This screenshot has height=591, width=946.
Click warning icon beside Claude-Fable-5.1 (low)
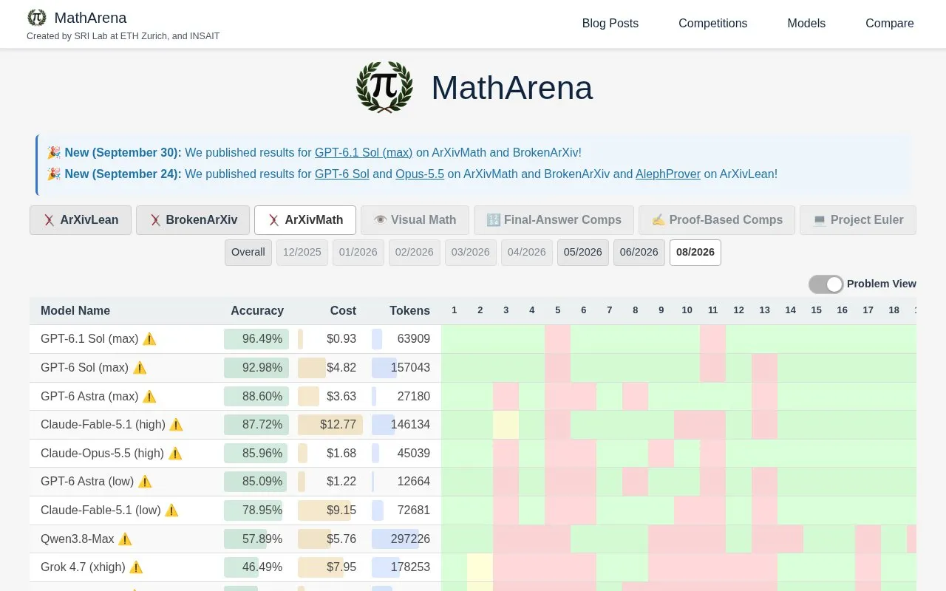click(x=171, y=510)
